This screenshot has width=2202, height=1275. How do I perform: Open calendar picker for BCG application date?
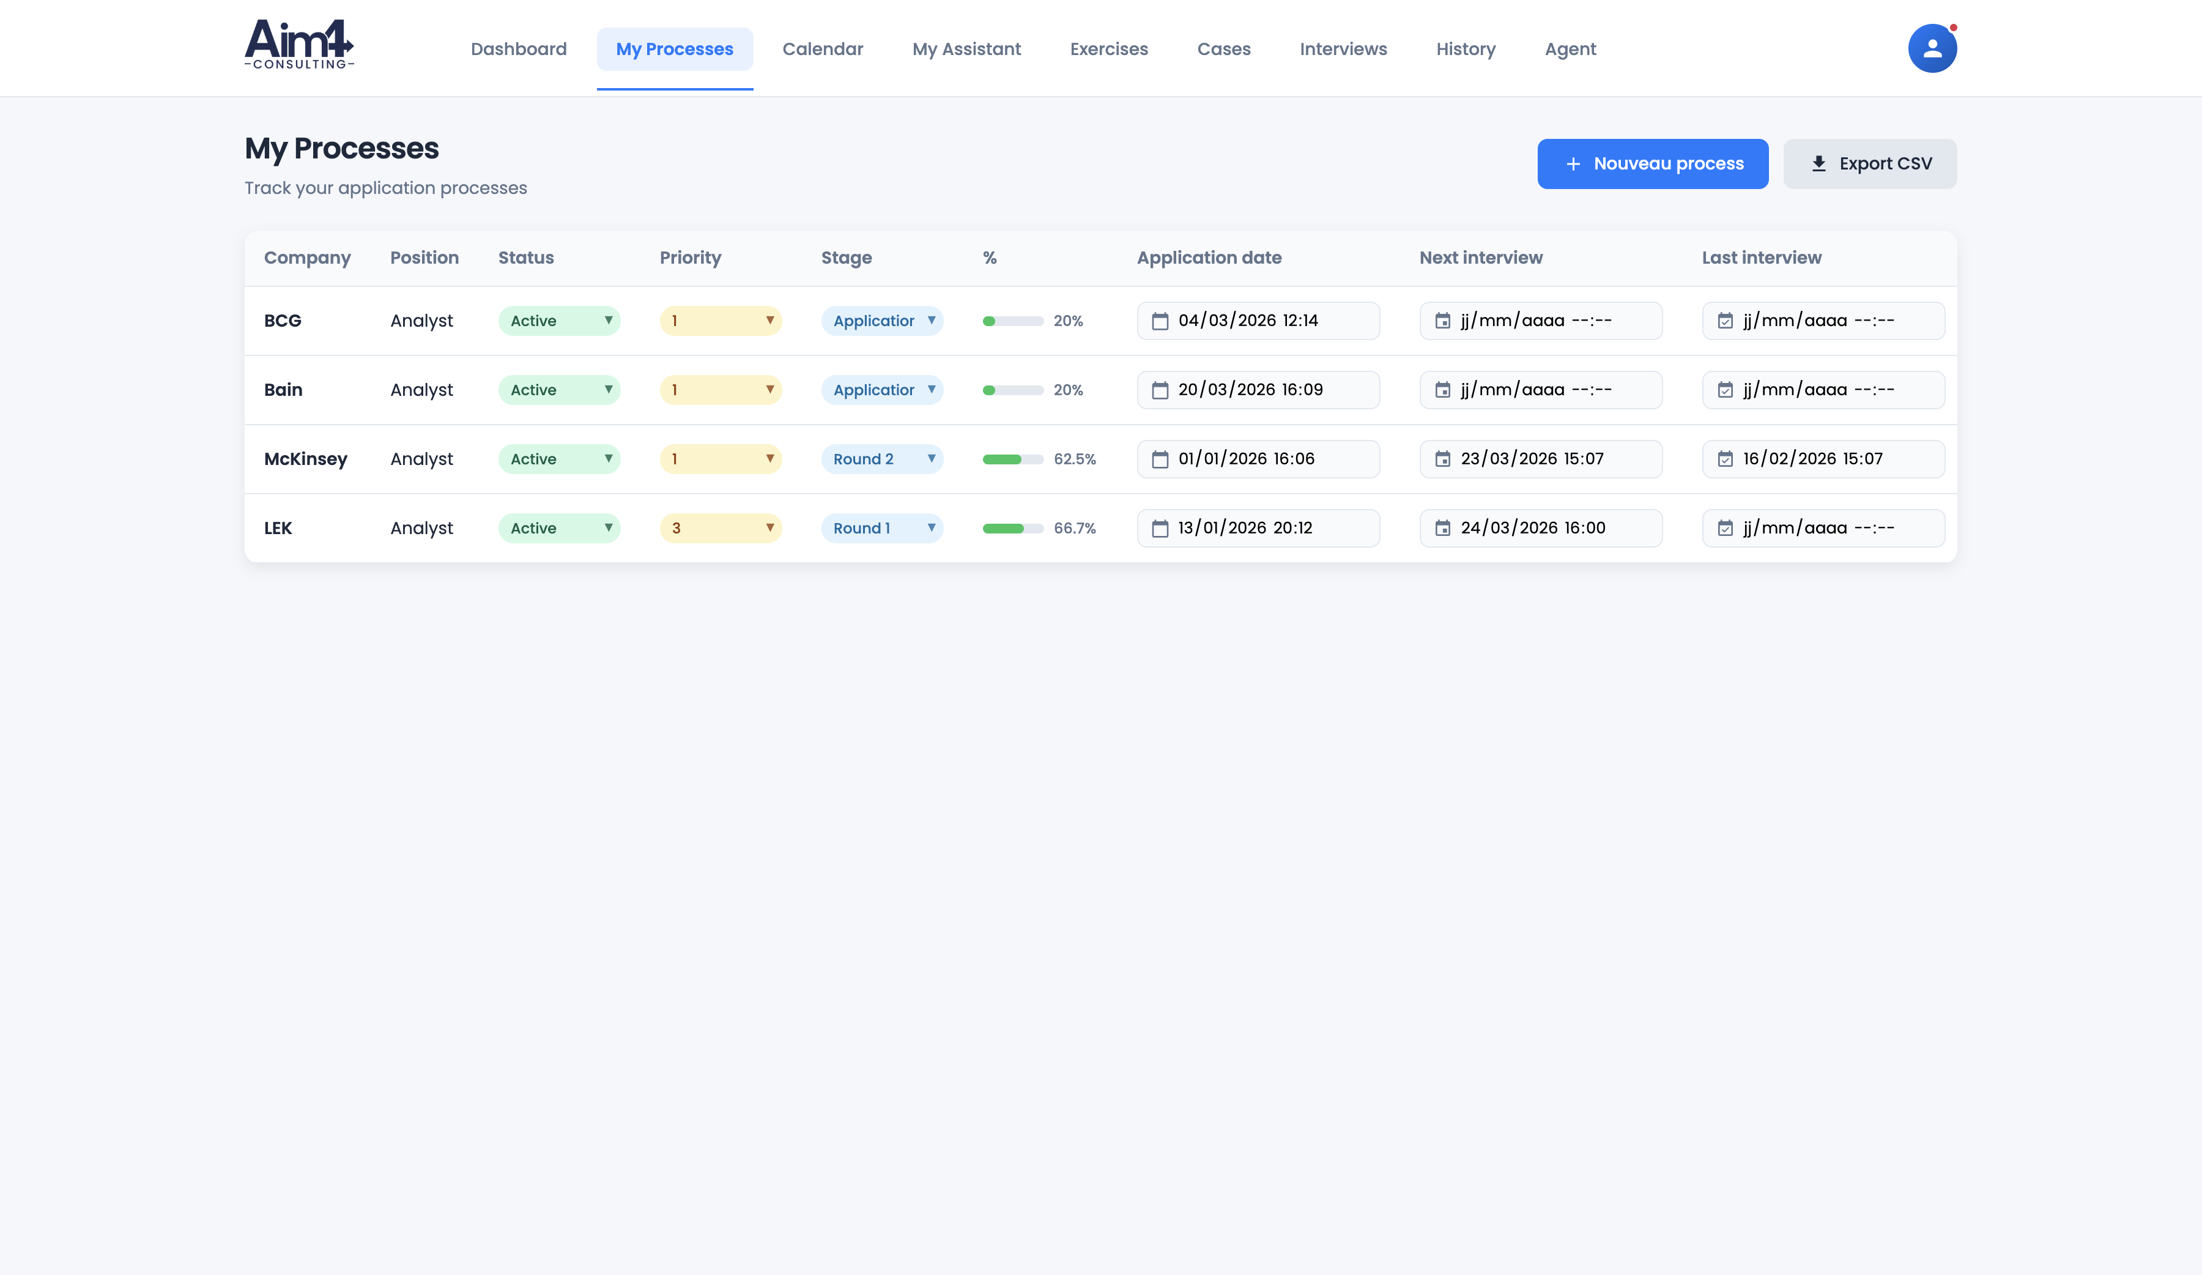(1160, 321)
